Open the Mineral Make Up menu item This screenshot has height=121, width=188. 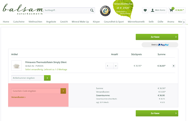[80, 22]
